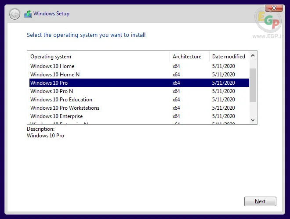Select Windows 10 Enterprise row
The height and width of the screenshot is (219, 290).
139,116
